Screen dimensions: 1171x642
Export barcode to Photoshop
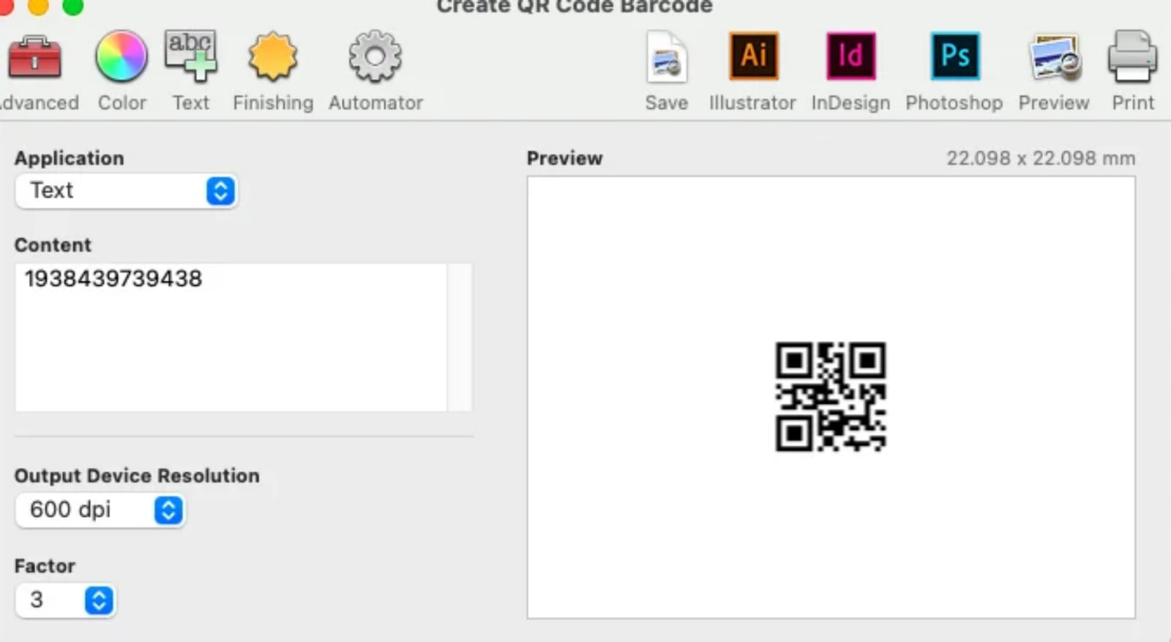954,57
